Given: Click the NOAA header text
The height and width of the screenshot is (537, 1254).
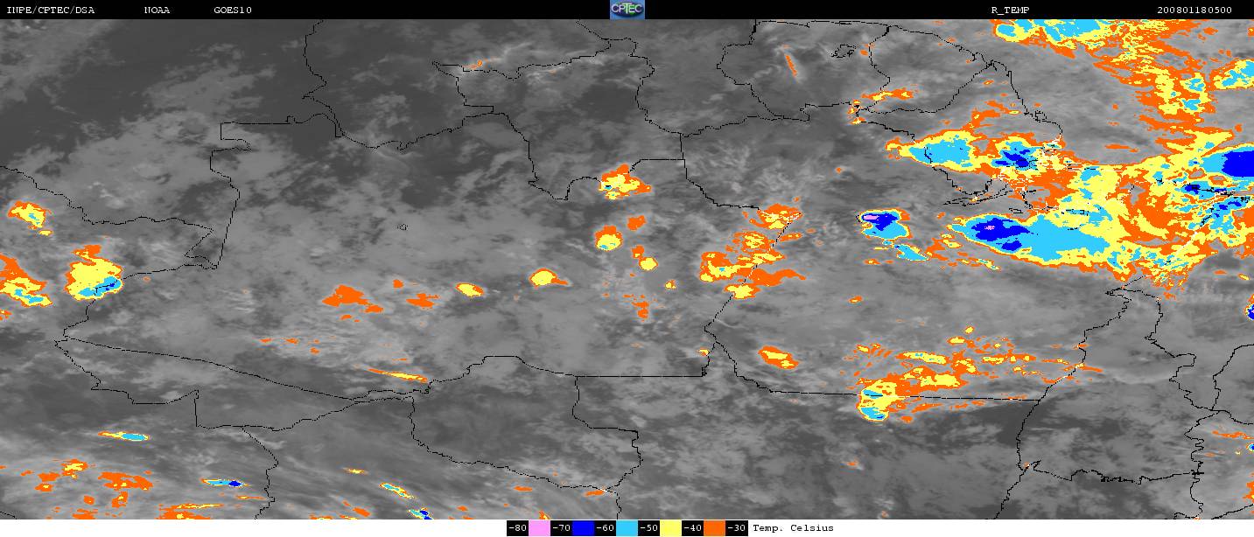Looking at the screenshot, I should pyautogui.click(x=157, y=10).
